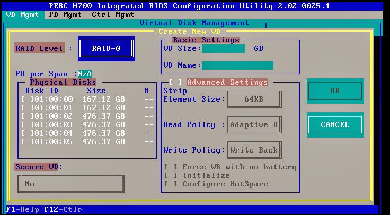
Task: Click the Create New VD dialog title
Action: (190, 32)
